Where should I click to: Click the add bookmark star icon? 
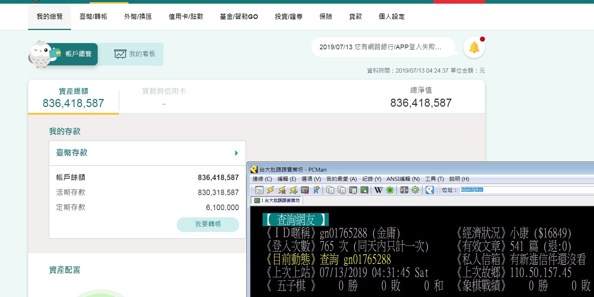(x=316, y=190)
